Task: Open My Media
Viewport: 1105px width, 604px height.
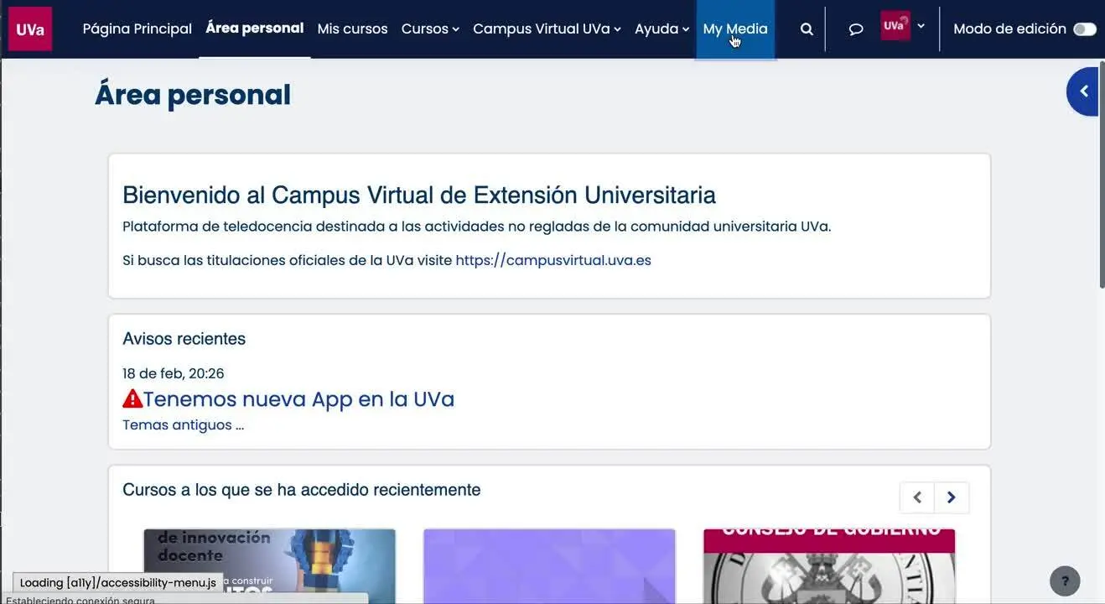Action: click(735, 29)
